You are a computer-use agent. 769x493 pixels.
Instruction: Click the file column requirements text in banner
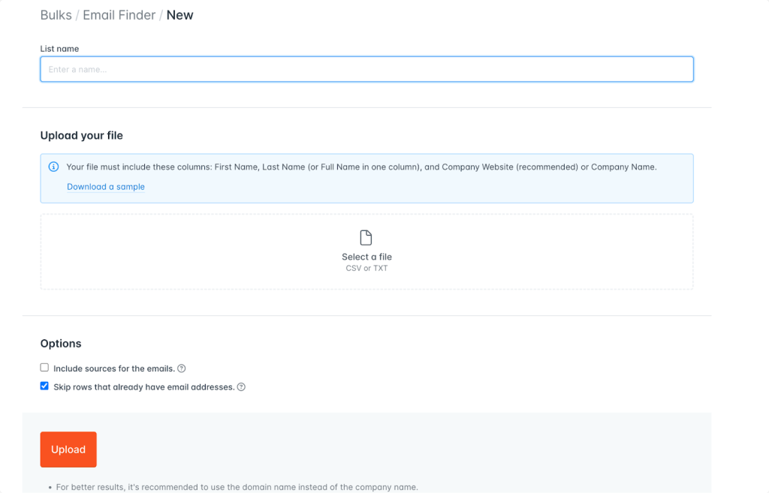(x=361, y=167)
